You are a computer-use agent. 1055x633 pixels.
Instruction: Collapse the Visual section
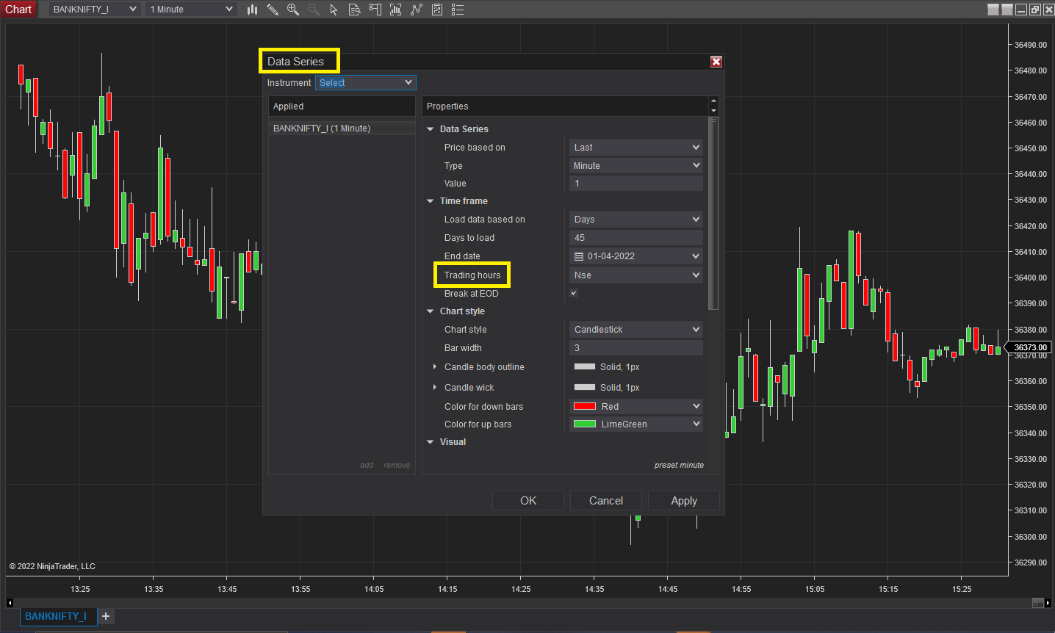pos(431,442)
